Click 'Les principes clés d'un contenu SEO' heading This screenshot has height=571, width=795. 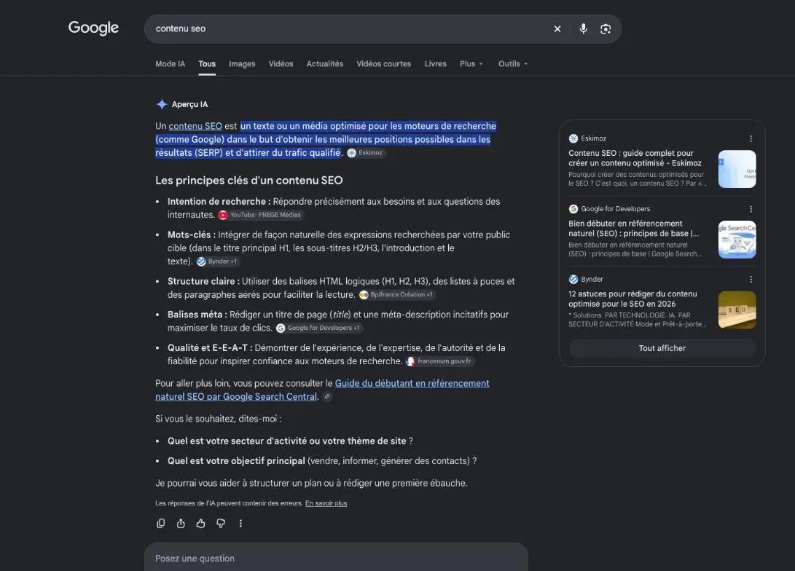(x=249, y=181)
